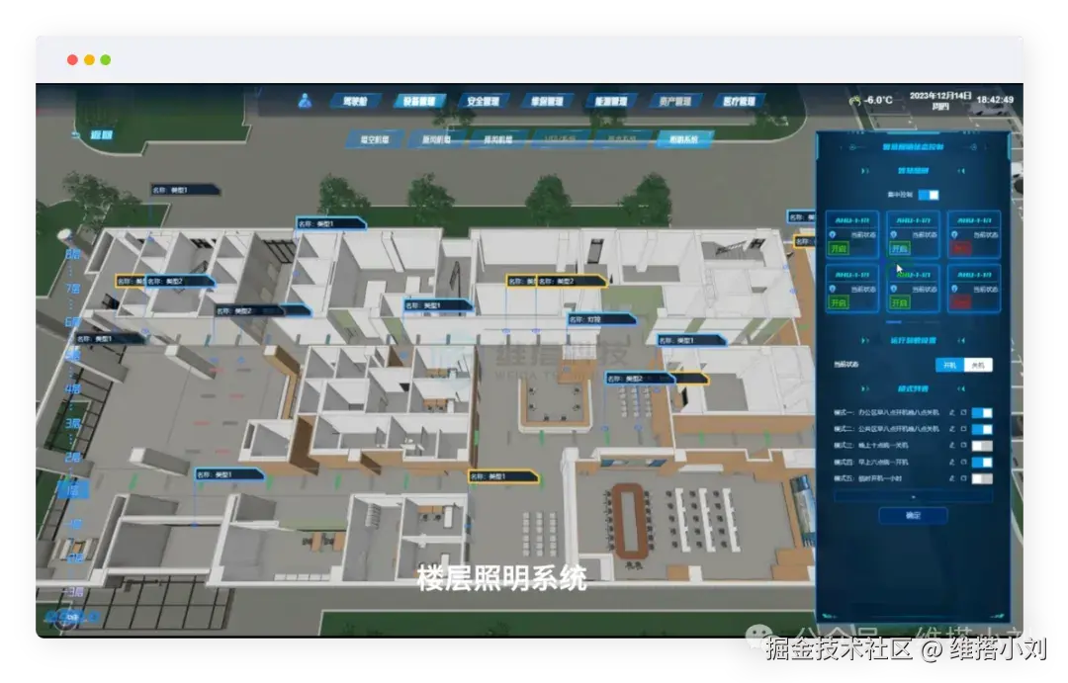1068x683 pixels.
Task: Click location pin icon in top-middle lighting card
Action: (894, 234)
